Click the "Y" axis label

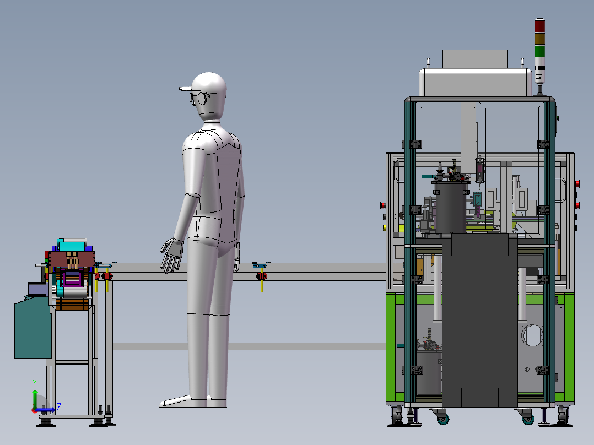(x=35, y=383)
